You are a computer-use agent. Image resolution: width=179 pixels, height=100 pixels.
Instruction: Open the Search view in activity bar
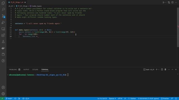coord(3,9)
